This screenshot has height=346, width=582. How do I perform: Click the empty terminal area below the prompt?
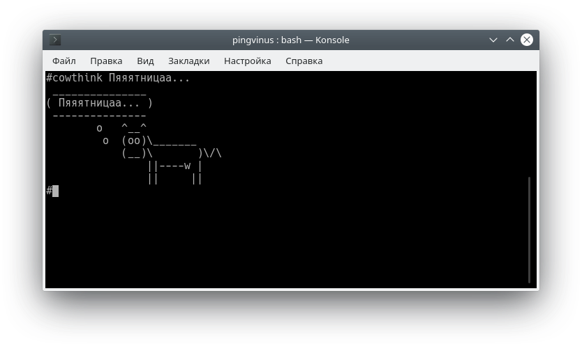coord(279,244)
